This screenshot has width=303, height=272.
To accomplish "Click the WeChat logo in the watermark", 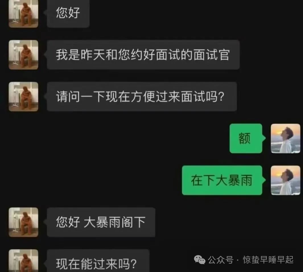I will pos(200,260).
